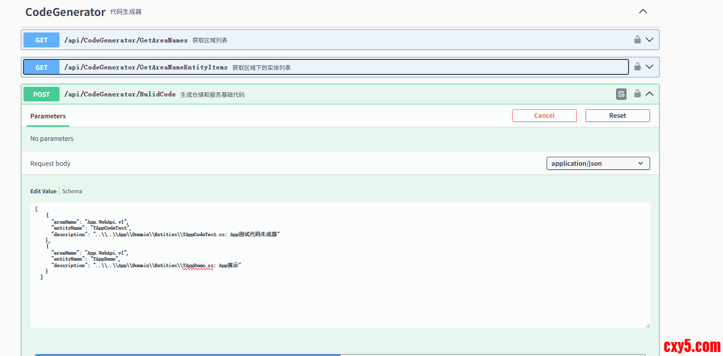The height and width of the screenshot is (356, 723).
Task: Click the GET badge of GetAreaNames
Action: [x=41, y=40]
